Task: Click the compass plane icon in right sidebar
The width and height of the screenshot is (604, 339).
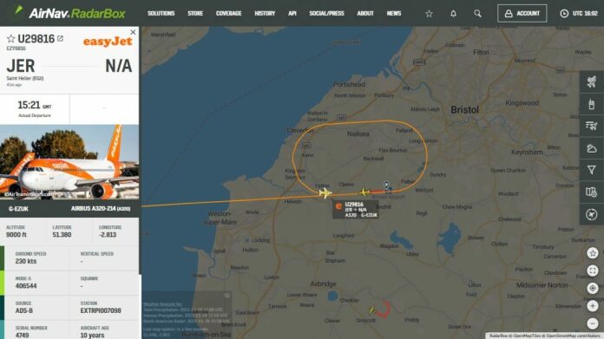Action: (592, 214)
